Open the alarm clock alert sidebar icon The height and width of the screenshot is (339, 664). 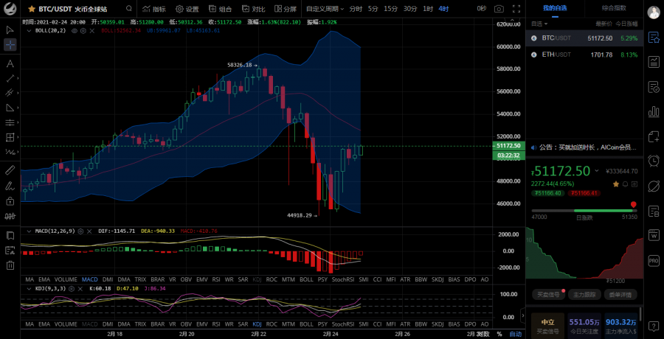coord(654,161)
